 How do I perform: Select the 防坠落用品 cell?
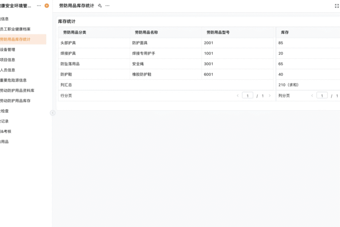(x=94, y=64)
